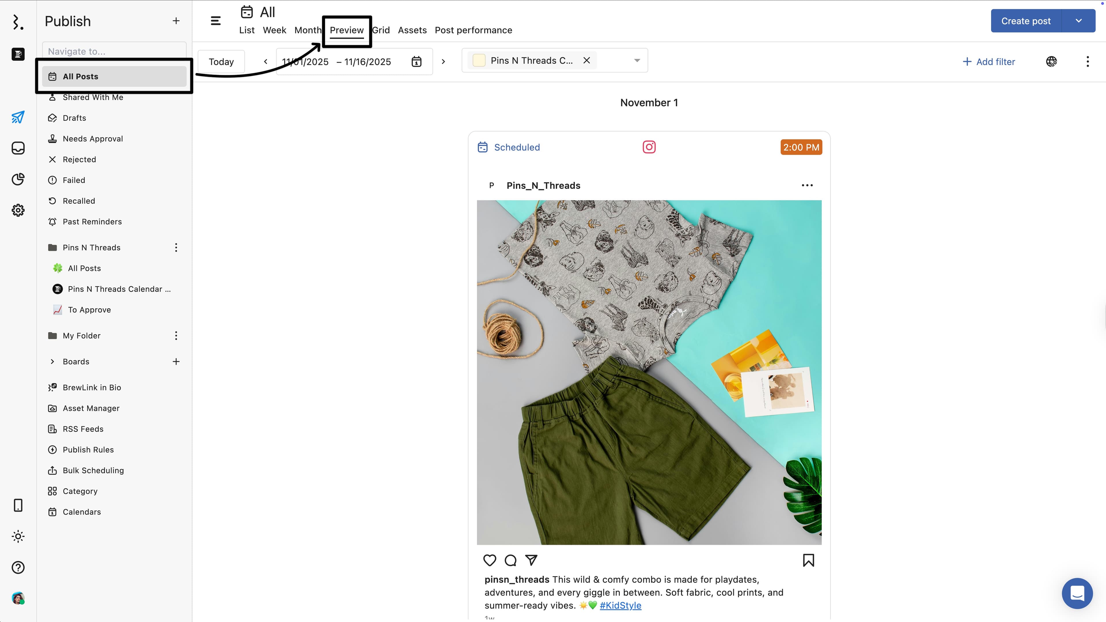
Task: Open the Analytics pie chart icon
Action: 18,179
